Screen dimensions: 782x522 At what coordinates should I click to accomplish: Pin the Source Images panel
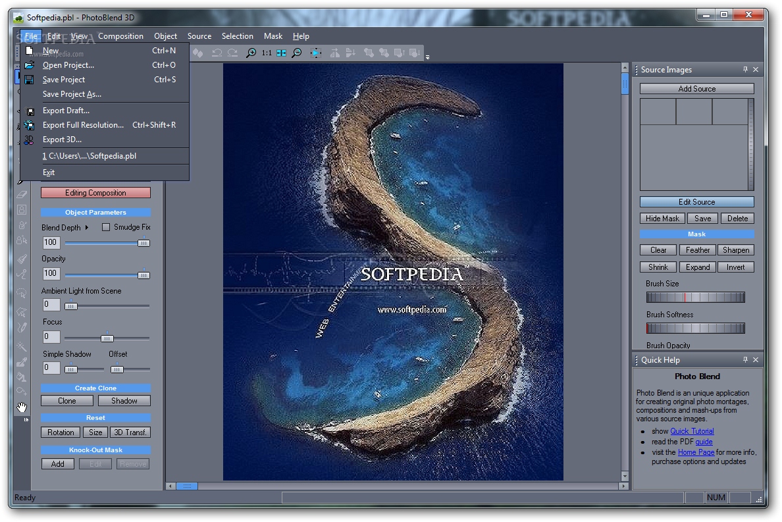pyautogui.click(x=745, y=69)
